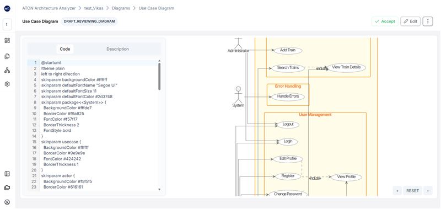The height and width of the screenshot is (209, 441).
Task: Open the settings gear icon in sidebar
Action: coord(7,84)
